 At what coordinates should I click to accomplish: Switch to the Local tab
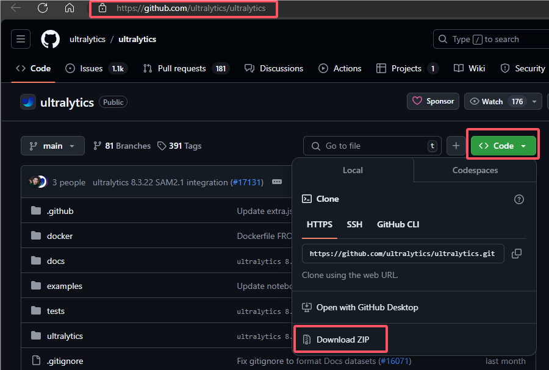coord(353,170)
